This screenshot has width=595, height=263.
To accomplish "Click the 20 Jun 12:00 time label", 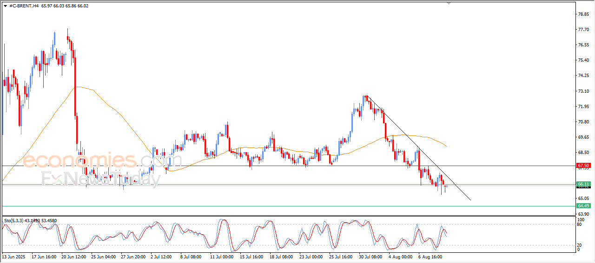I will (74, 256).
